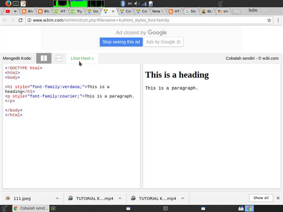
Task: Open the start menu in taskbar
Action: (5, 208)
